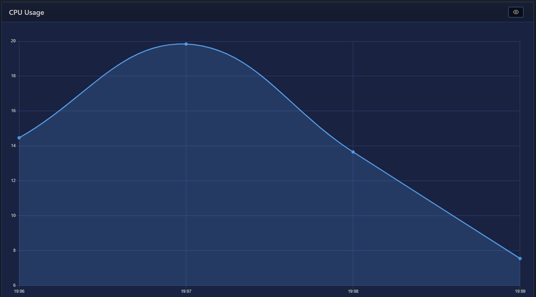This screenshot has height=297, width=536.
Task: Select the last data point at 19:09
Action: click(520, 259)
